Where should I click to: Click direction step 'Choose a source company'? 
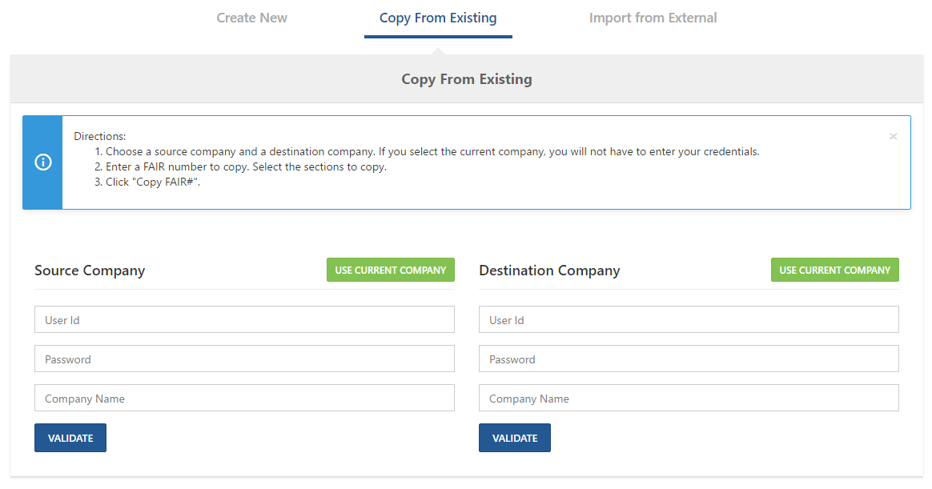pos(427,151)
